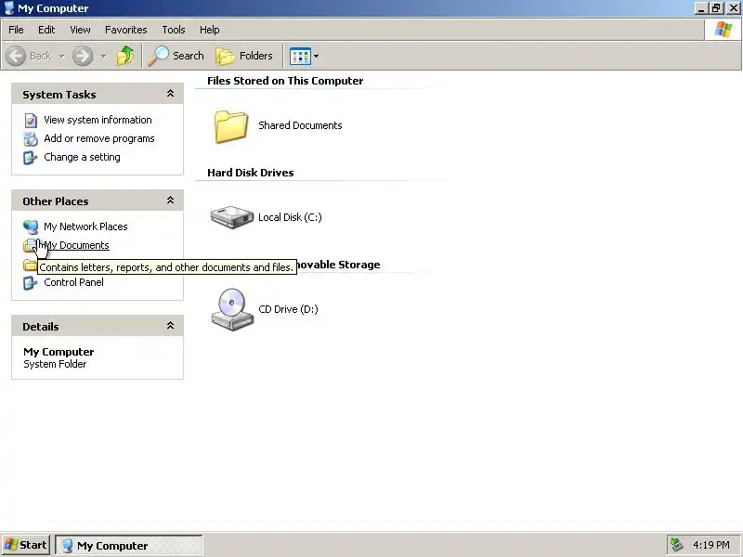Open the Edit menu

click(x=46, y=30)
